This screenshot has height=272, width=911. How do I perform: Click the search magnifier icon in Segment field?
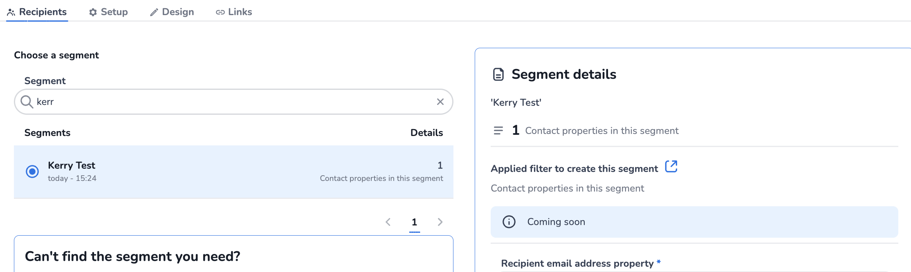pos(27,102)
